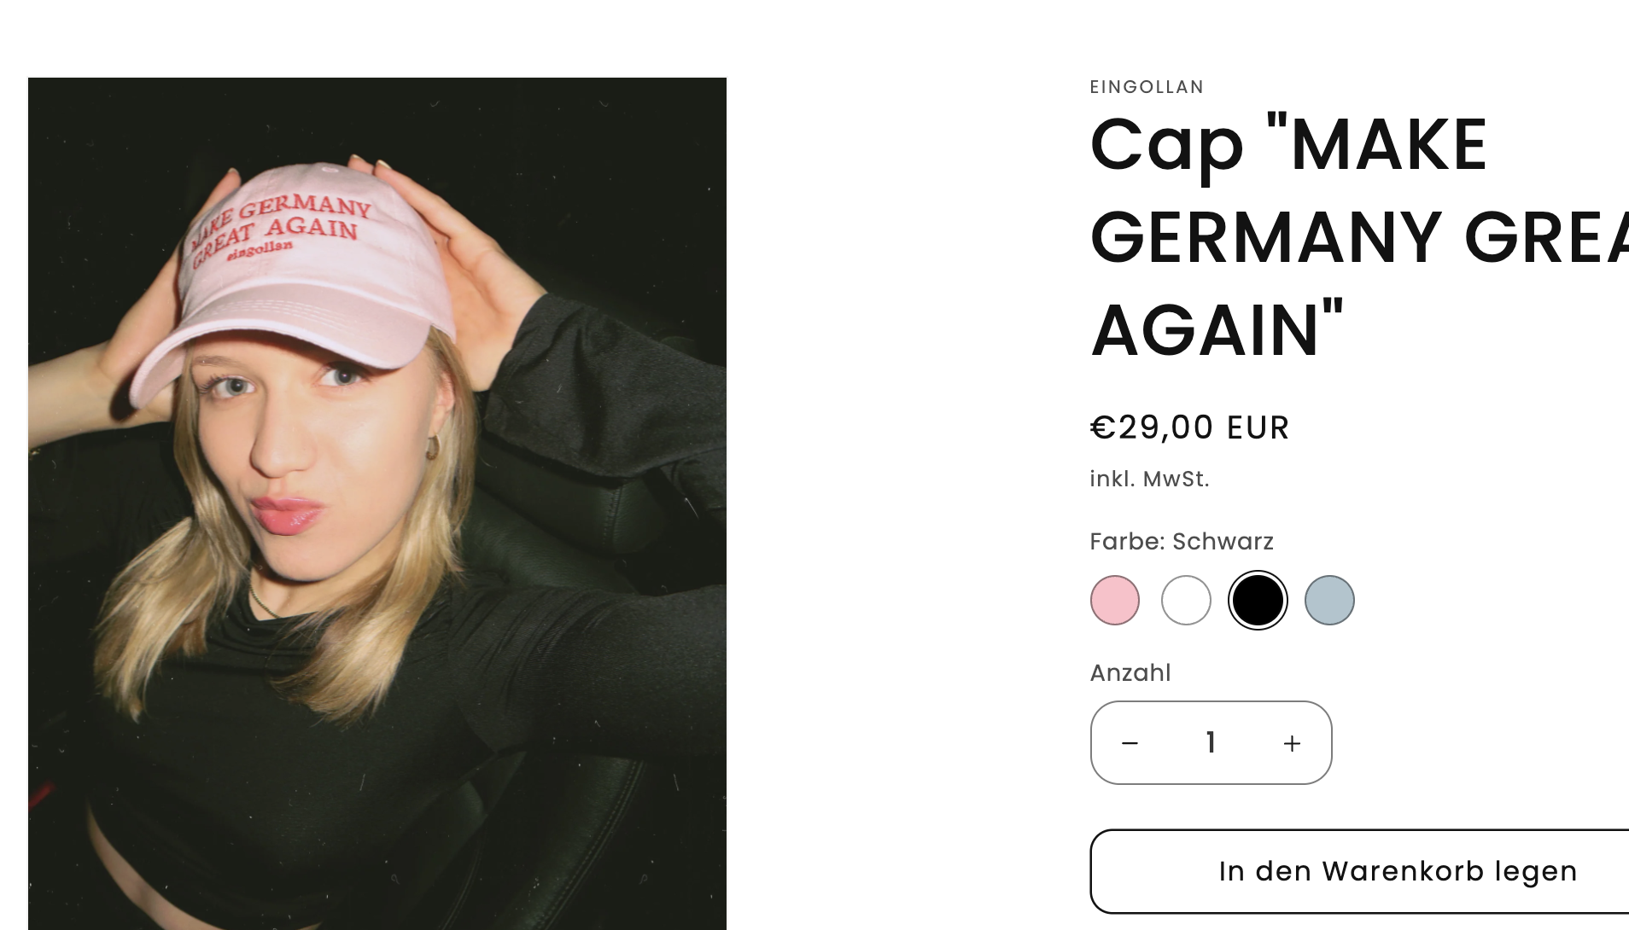1629x930 pixels.
Task: Select the pink color swatch
Action: (1115, 601)
